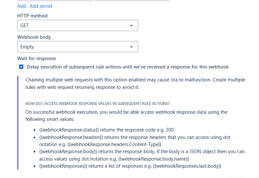Click the Add link
The height and width of the screenshot is (178, 259).
point(21,6)
